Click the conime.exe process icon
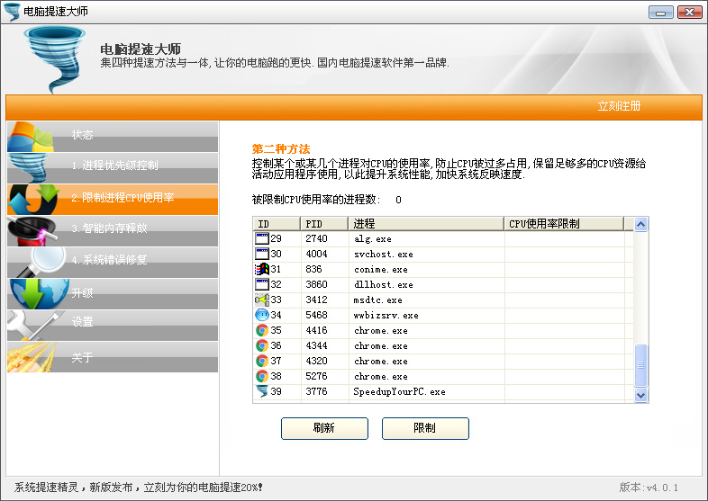Viewport: 708px width, 501px height. [262, 269]
